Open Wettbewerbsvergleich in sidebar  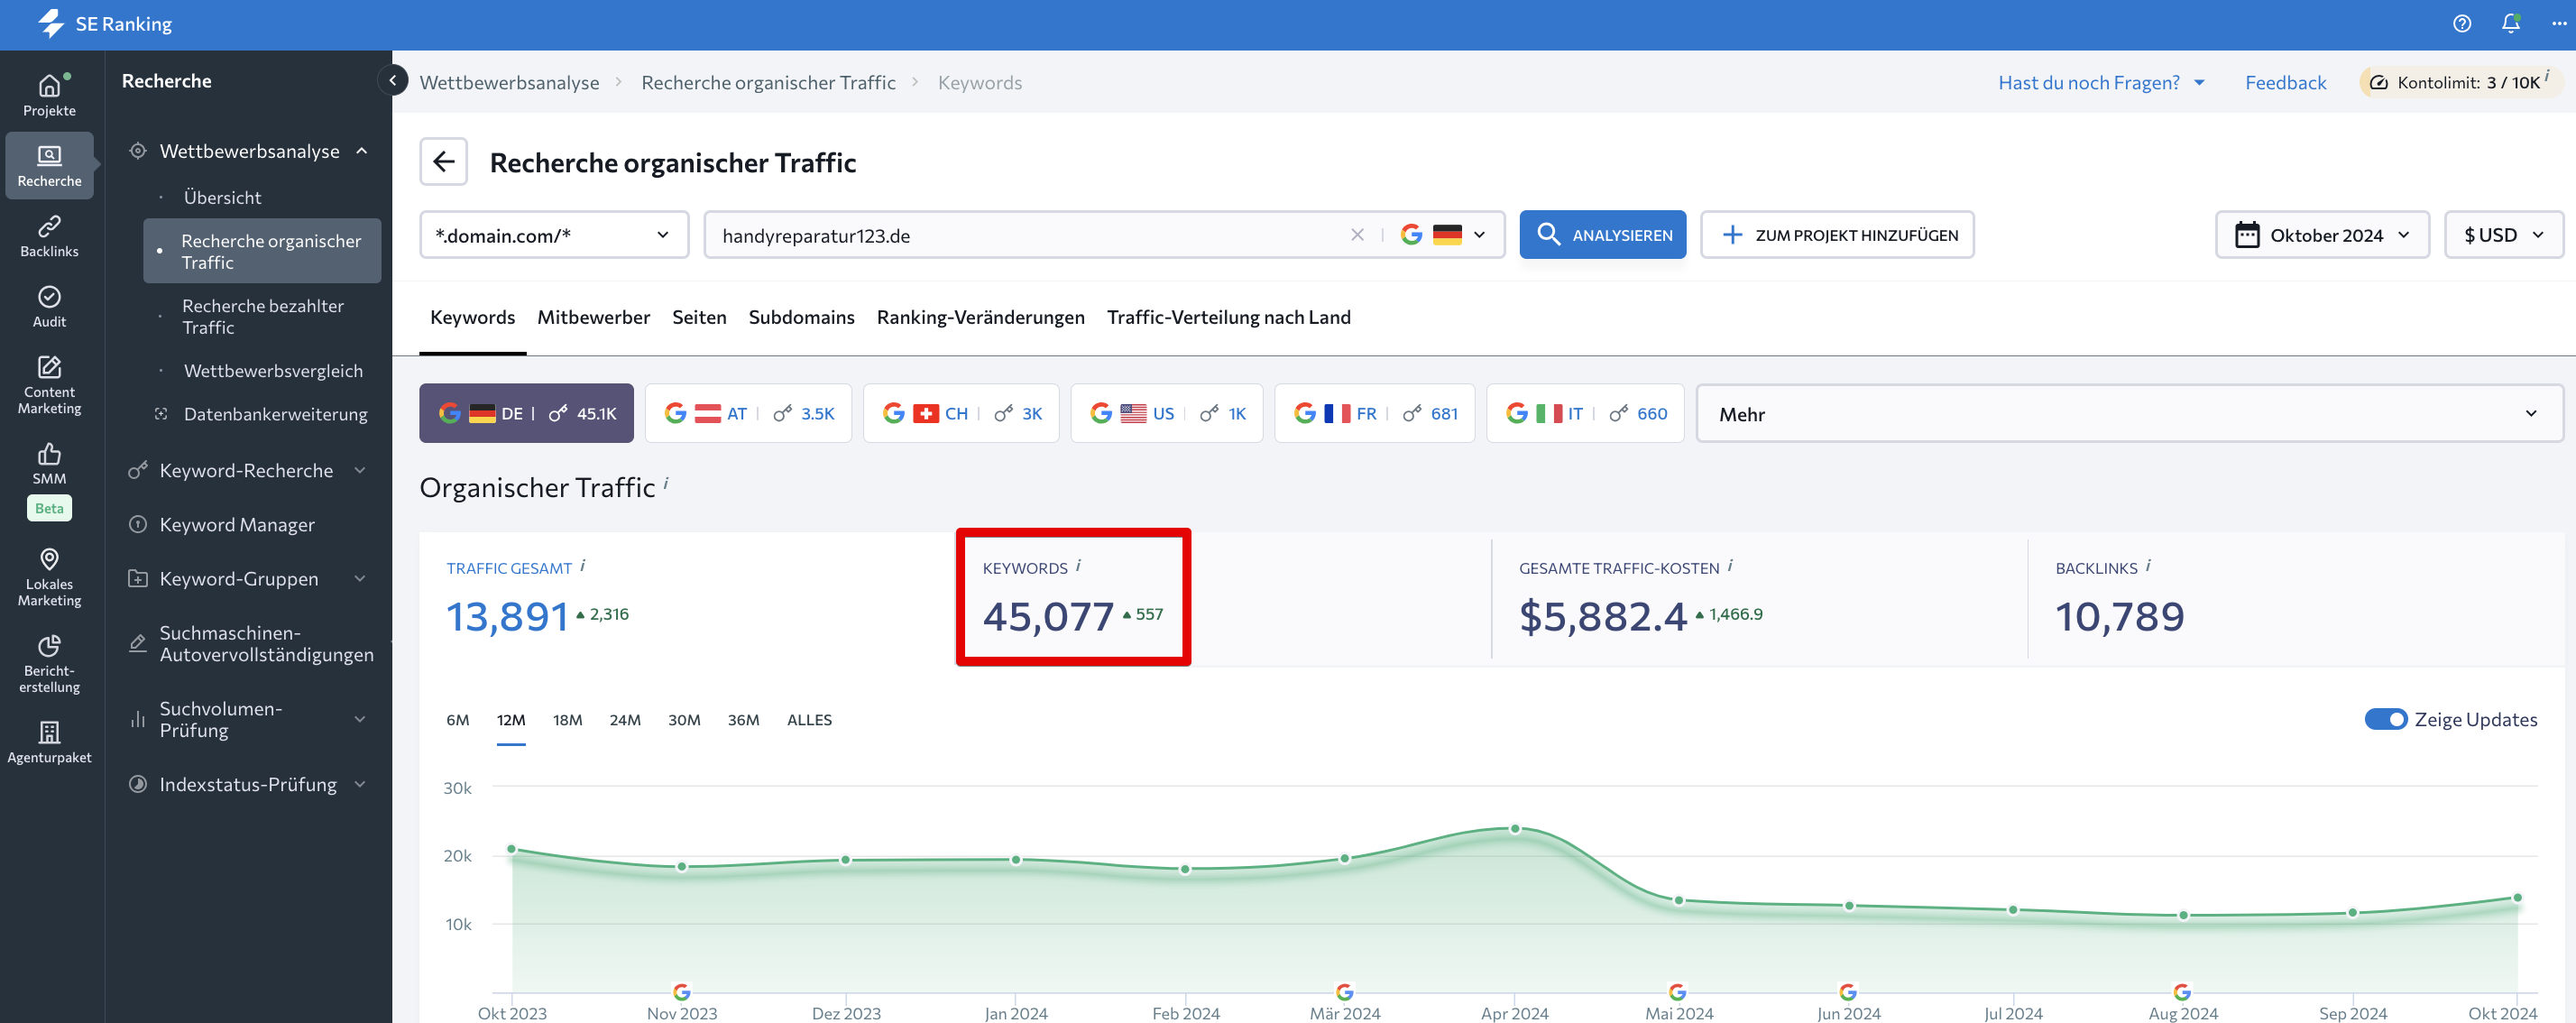point(273,370)
